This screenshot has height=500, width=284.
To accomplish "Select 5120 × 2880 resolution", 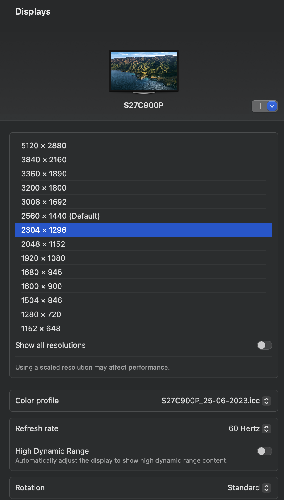I will coord(44,146).
